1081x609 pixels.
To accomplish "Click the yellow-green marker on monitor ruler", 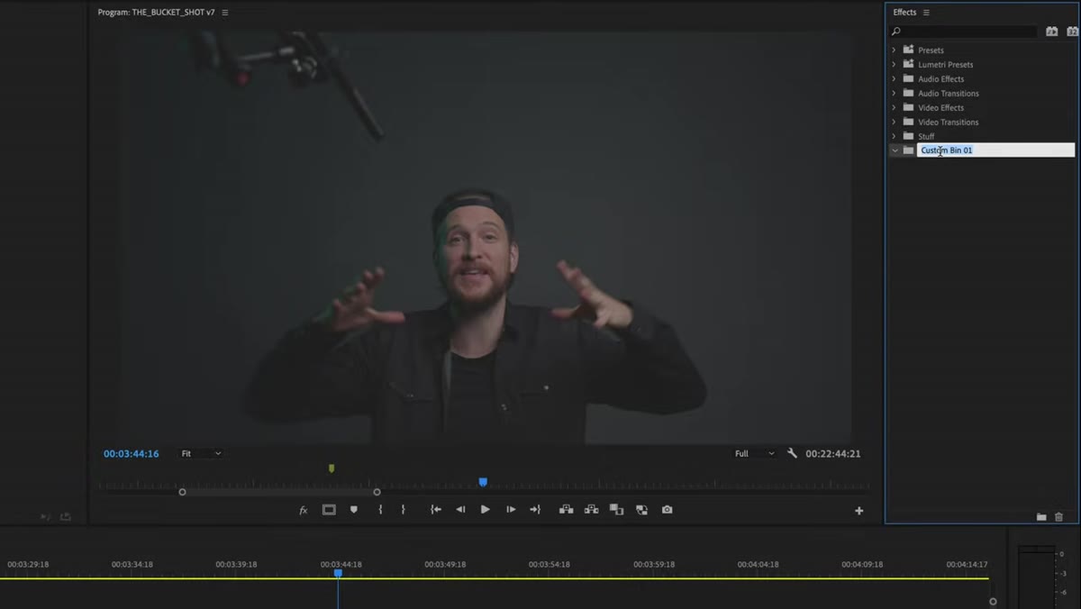I will click(332, 468).
